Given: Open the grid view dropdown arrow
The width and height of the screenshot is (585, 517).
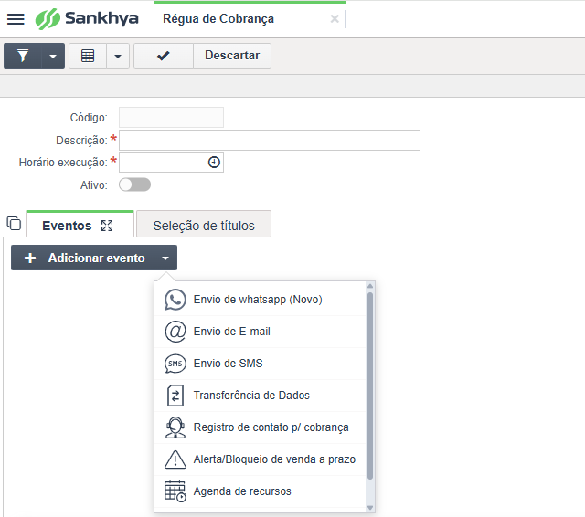Looking at the screenshot, I should coord(118,56).
